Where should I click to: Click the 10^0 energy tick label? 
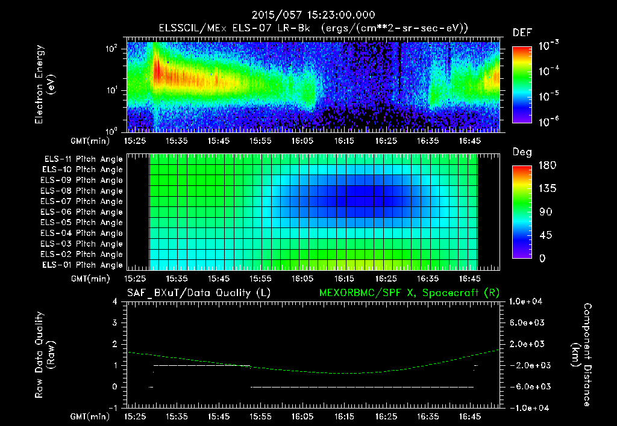(111, 131)
